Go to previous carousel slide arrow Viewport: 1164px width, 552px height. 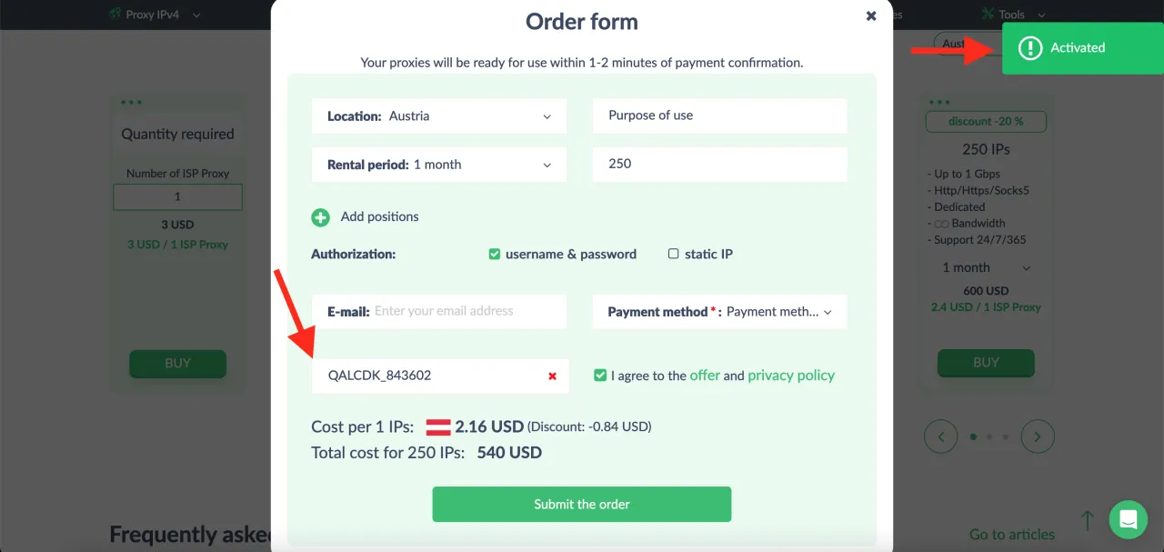point(940,437)
